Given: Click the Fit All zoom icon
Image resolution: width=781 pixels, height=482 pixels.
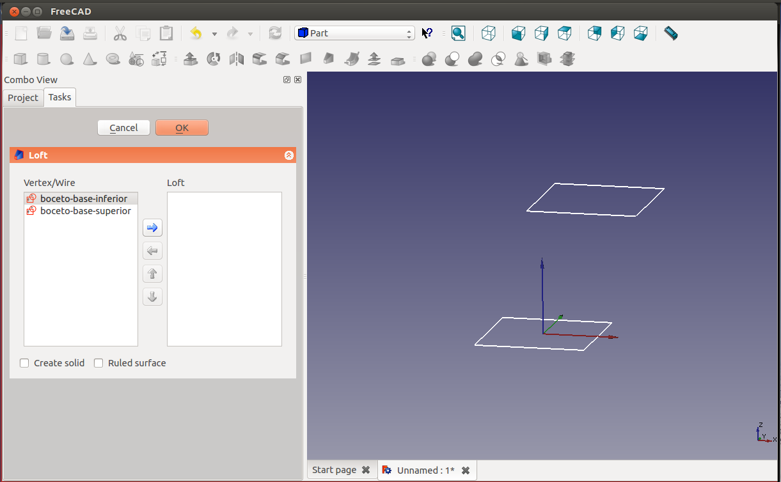Looking at the screenshot, I should [x=458, y=33].
